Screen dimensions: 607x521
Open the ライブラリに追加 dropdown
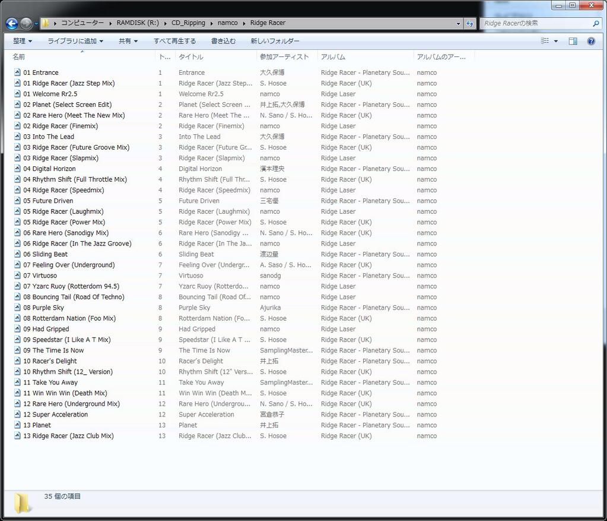(75, 41)
